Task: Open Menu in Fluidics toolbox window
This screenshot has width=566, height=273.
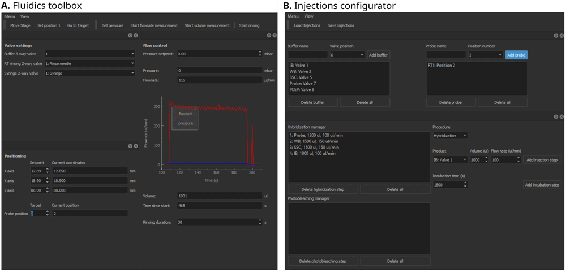Action: click(10, 16)
